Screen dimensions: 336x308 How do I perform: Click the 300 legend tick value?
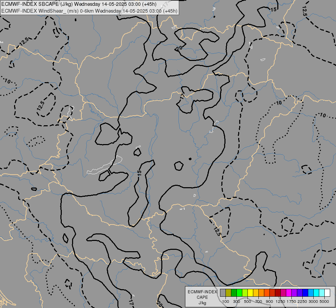[x=236, y=301]
